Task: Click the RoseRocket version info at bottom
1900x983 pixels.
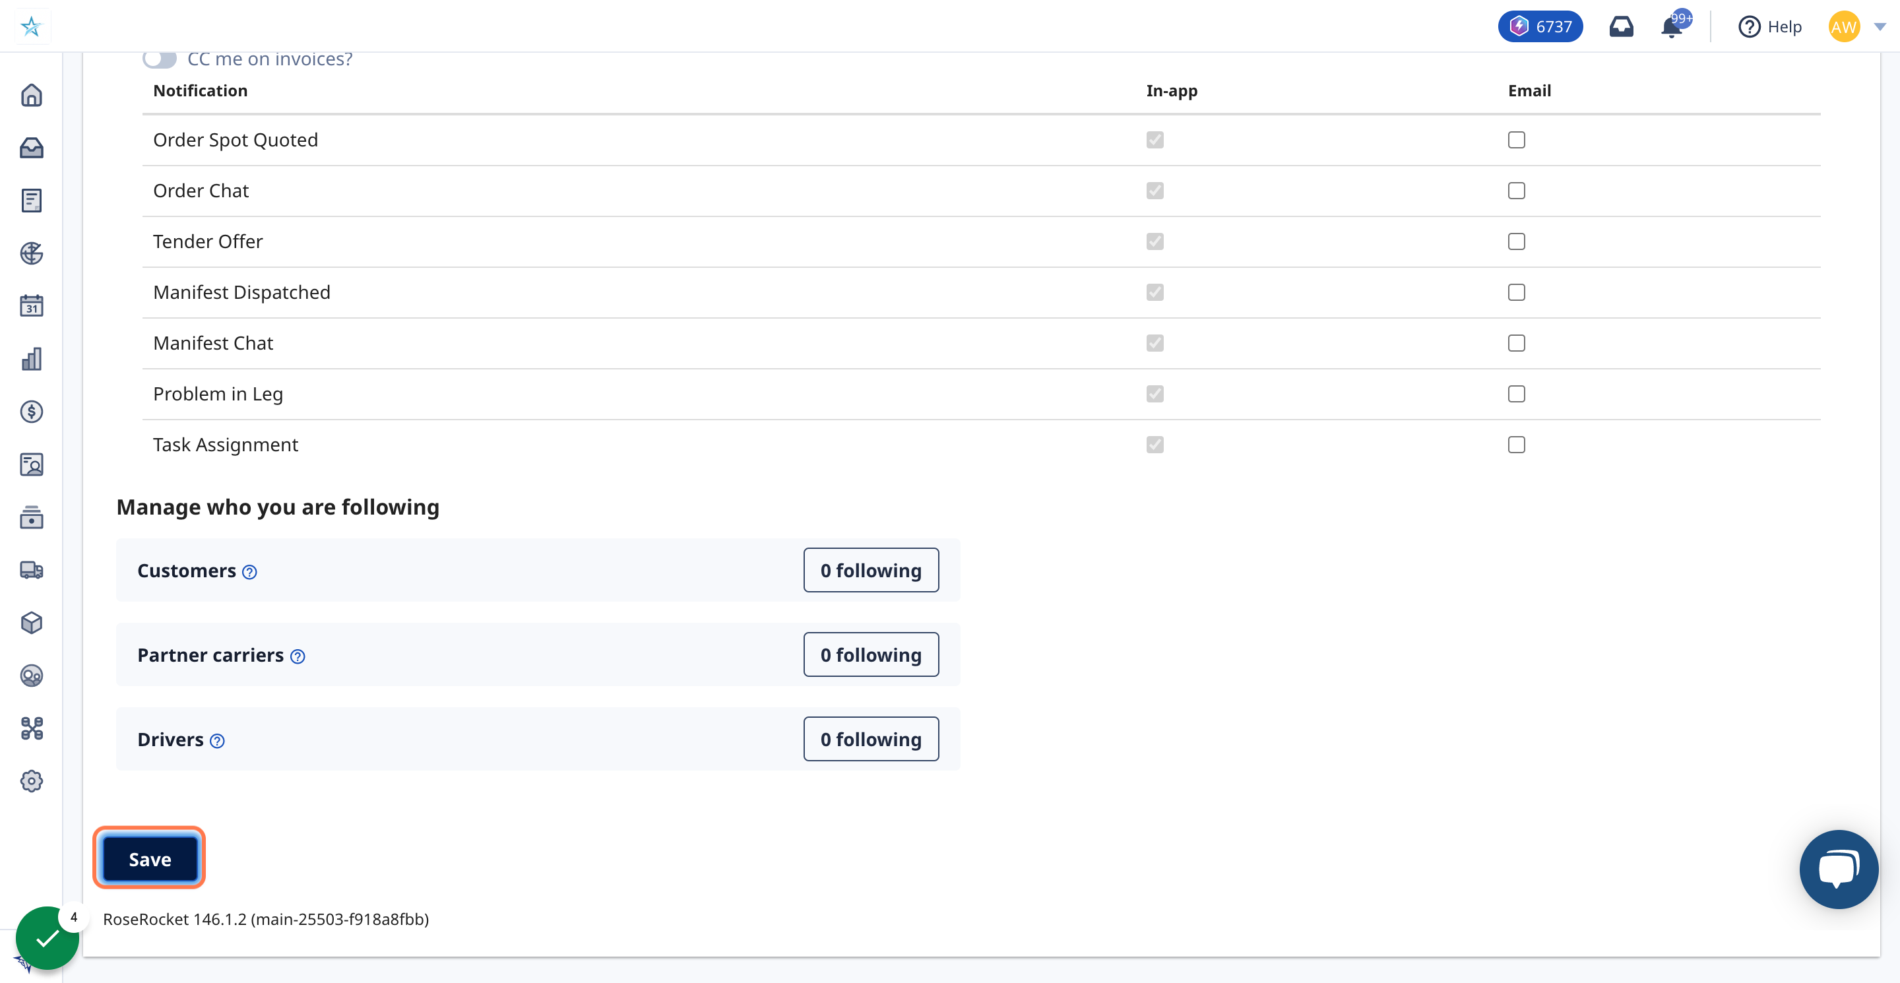Action: point(266,919)
